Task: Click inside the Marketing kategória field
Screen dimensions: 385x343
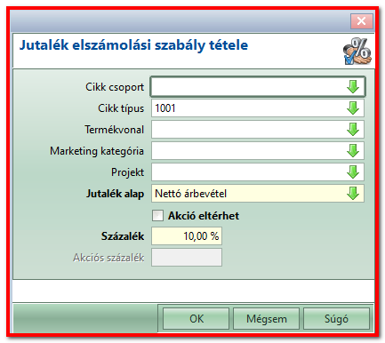Action: [x=258, y=151]
